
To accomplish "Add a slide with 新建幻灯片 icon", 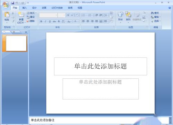I will [x=21, y=15].
